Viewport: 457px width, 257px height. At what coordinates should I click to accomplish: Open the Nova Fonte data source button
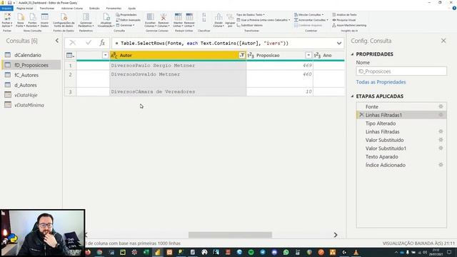pyautogui.click(x=21, y=17)
